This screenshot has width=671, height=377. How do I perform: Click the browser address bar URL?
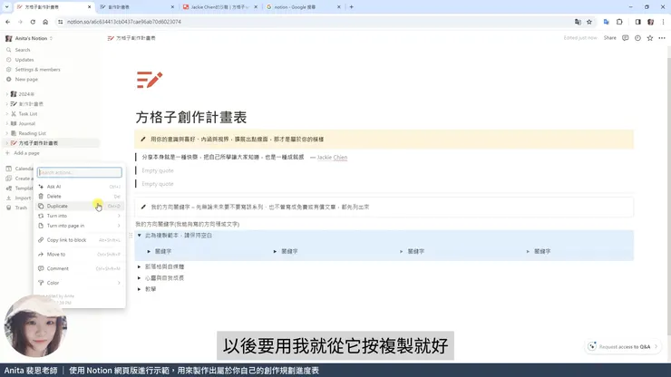click(x=123, y=22)
